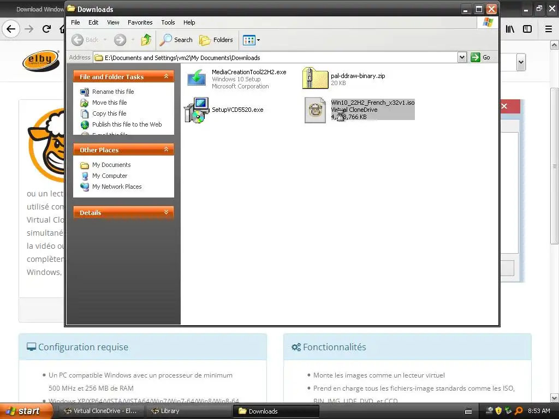The width and height of the screenshot is (559, 419).
Task: Switch to Library taskbar item
Action: tap(188, 411)
